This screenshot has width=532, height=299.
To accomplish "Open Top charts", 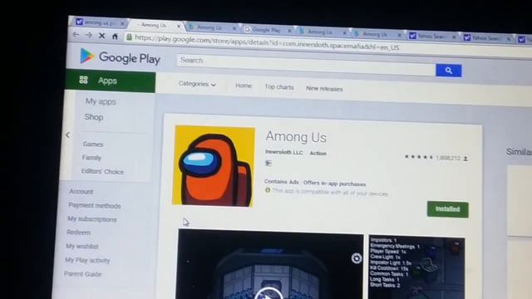I will (279, 87).
